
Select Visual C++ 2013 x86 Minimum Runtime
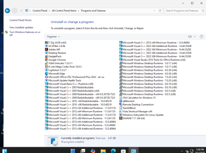tap(154, 42)
